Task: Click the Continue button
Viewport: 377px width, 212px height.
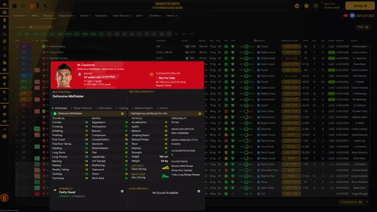Action: (x=360, y=6)
